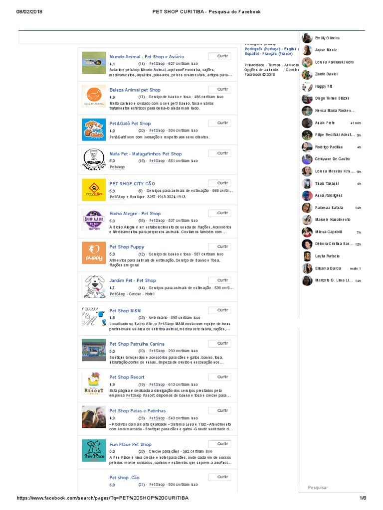Open Beleza Animal pet Shop page link
Viewport: 383px width, 510px height.
pyautogui.click(x=135, y=90)
